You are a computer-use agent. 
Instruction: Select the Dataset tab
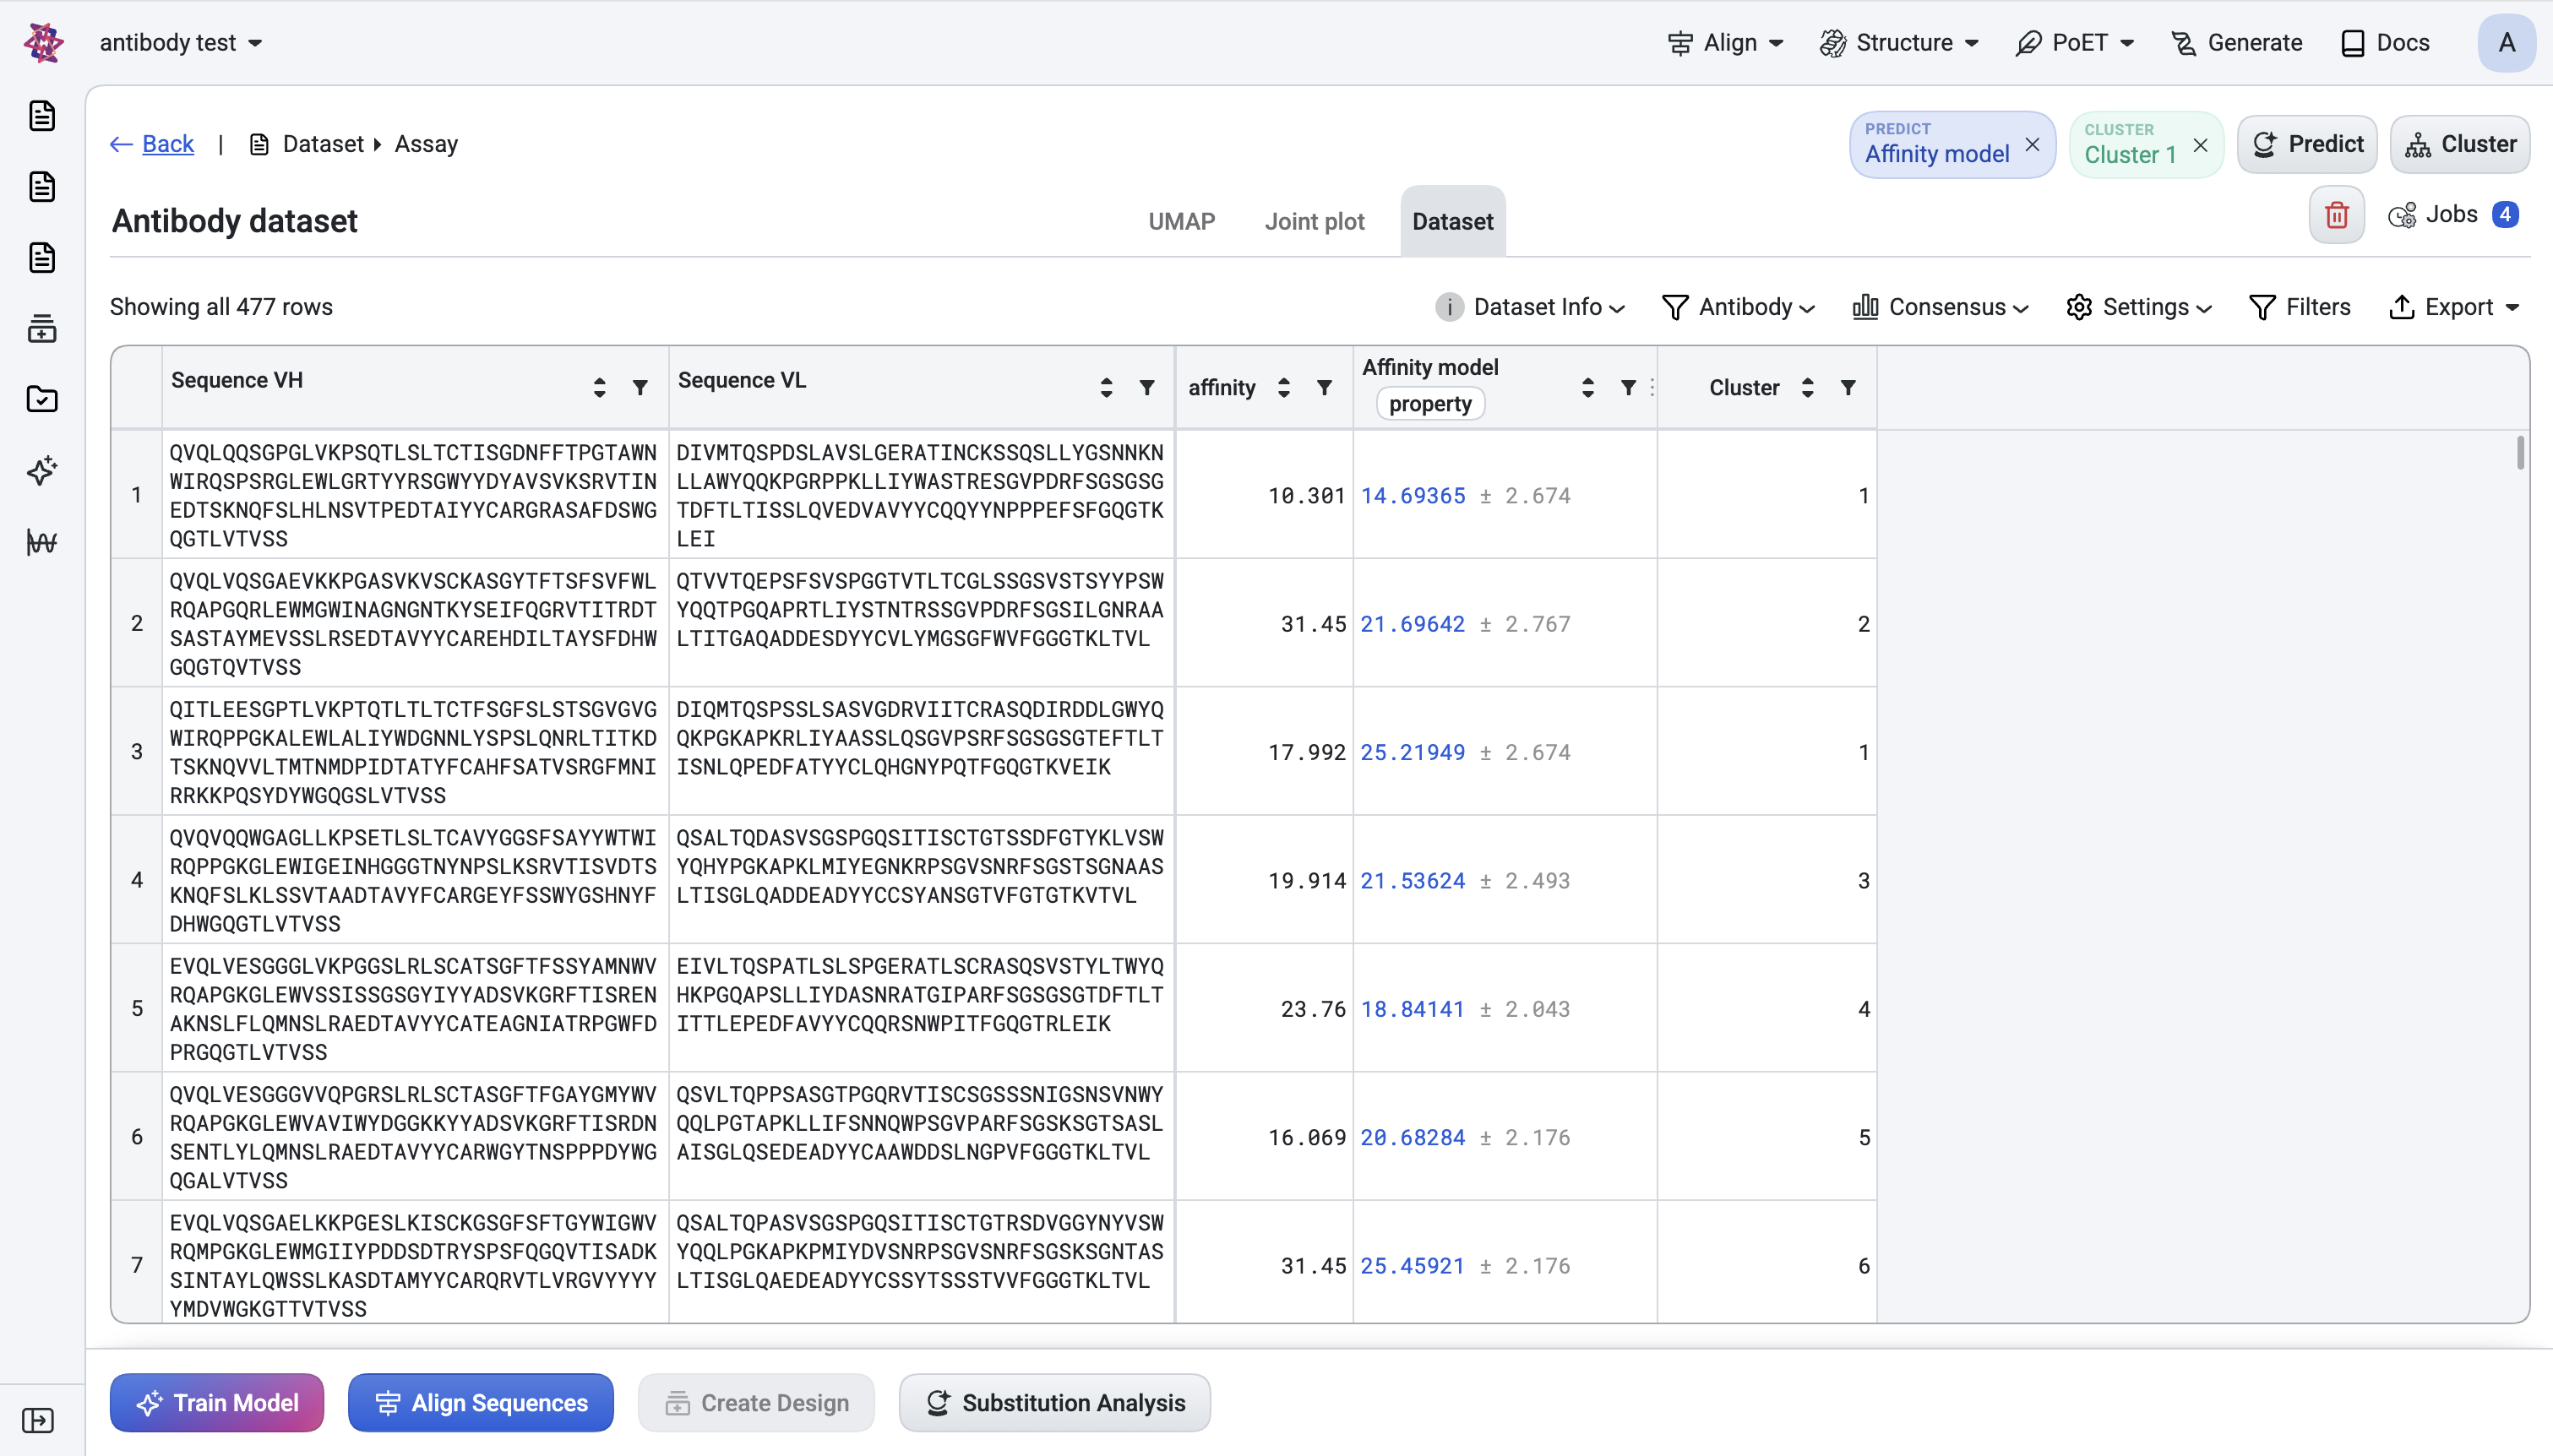pyautogui.click(x=1452, y=222)
